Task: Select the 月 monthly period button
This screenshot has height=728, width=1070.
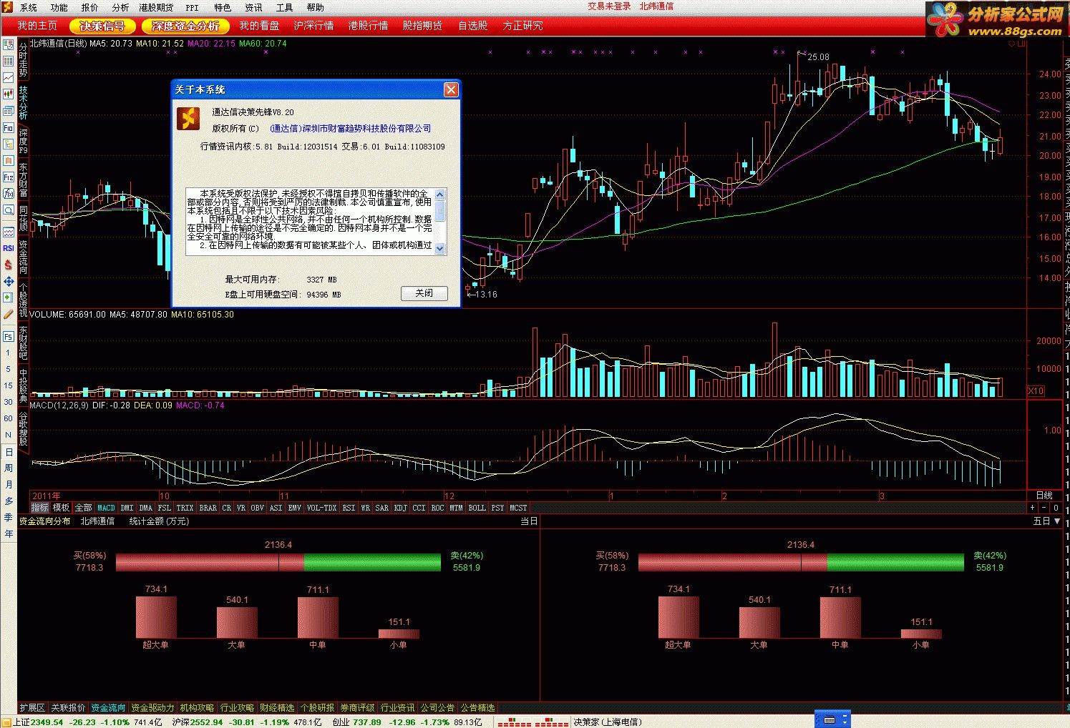Action: click(x=9, y=485)
